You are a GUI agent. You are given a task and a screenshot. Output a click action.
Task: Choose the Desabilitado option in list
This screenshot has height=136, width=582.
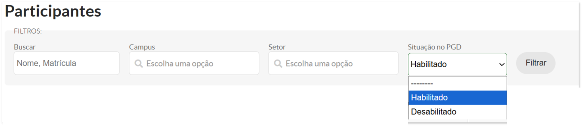457,112
